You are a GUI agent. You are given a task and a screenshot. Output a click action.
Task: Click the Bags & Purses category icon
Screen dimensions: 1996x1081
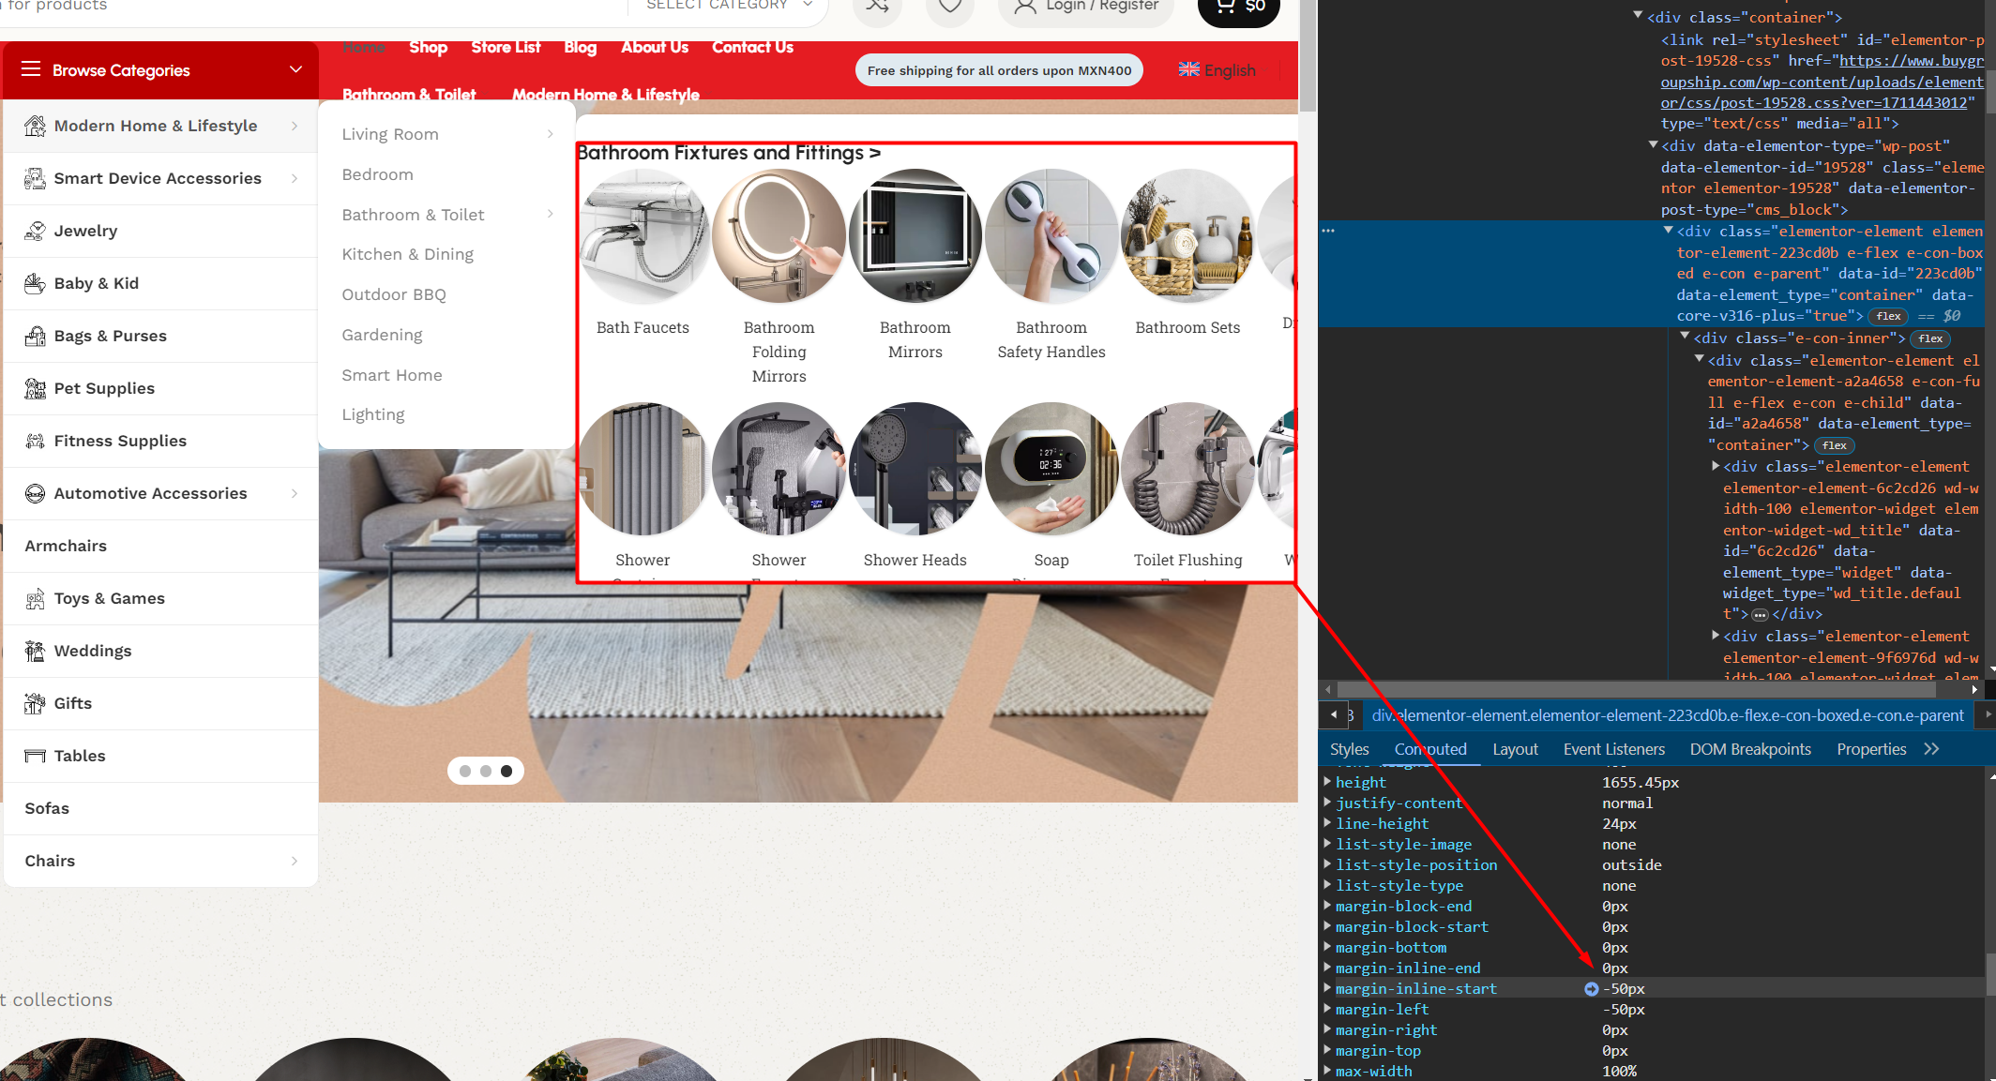tap(35, 336)
